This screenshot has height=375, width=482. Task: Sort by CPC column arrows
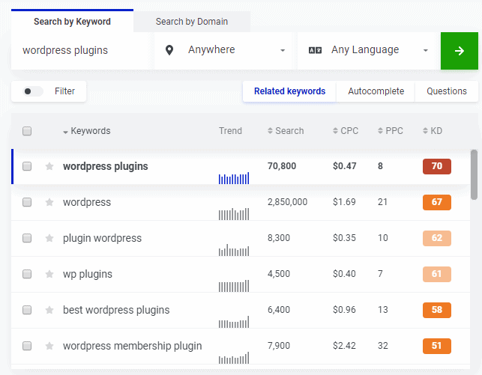tap(335, 131)
